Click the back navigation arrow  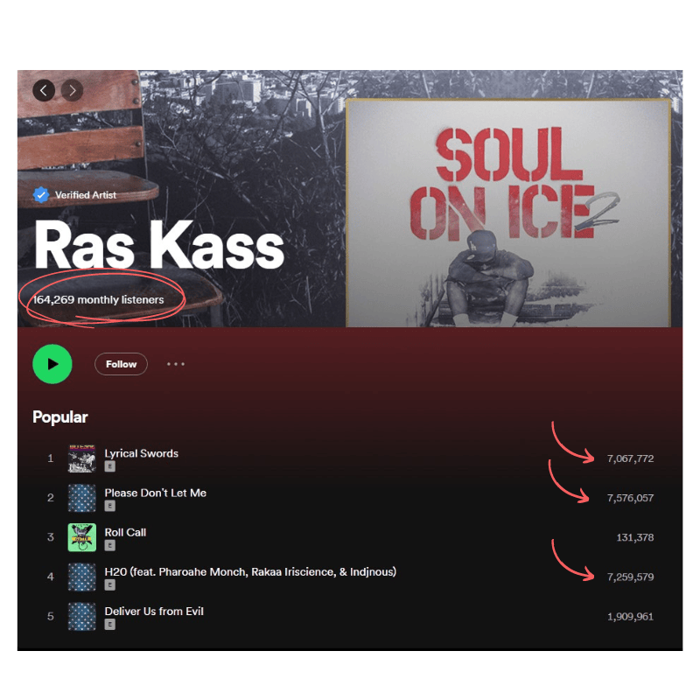44,91
